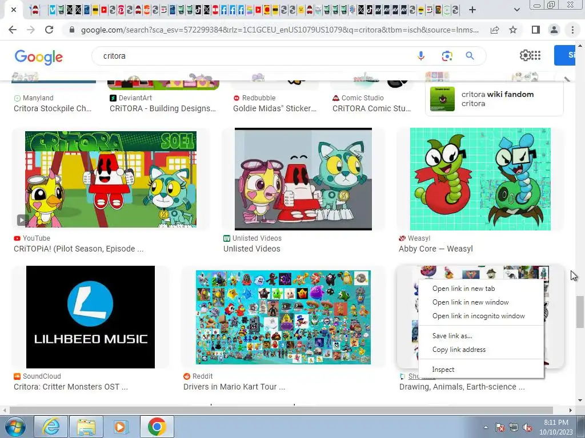Open Windows Explorer folder in taskbar
The height and width of the screenshot is (438, 585).
[x=86, y=427]
